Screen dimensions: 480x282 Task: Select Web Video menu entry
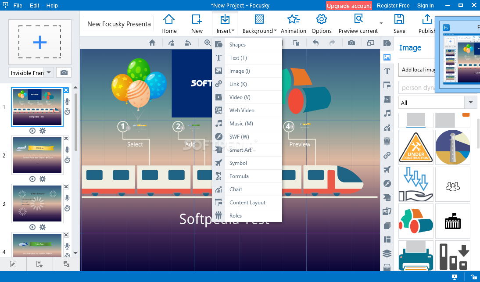247,111
